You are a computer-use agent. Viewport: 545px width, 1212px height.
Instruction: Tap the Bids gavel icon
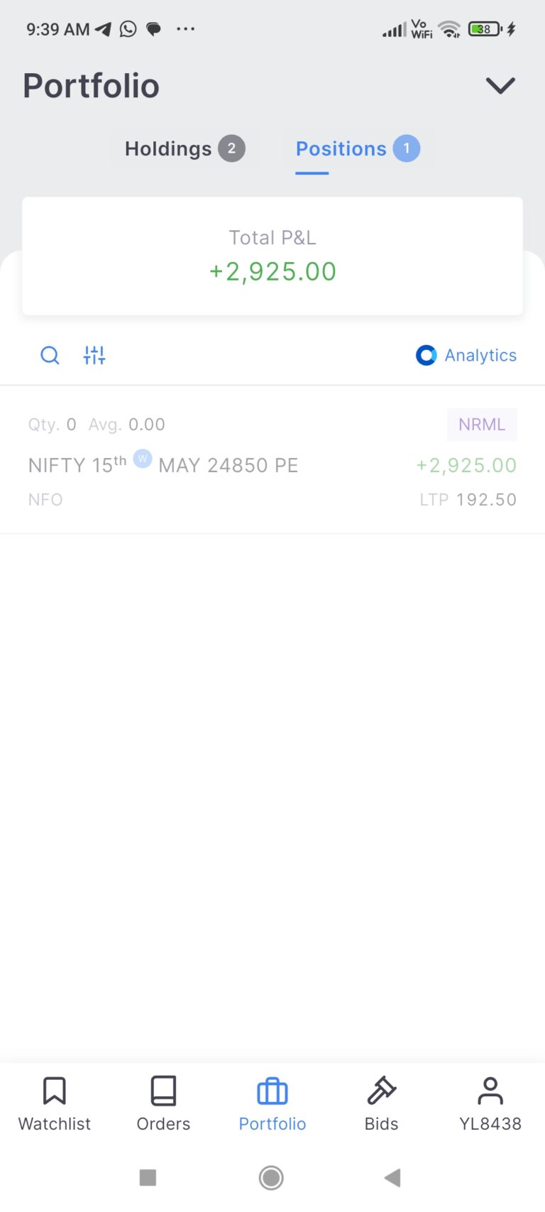[381, 1091]
